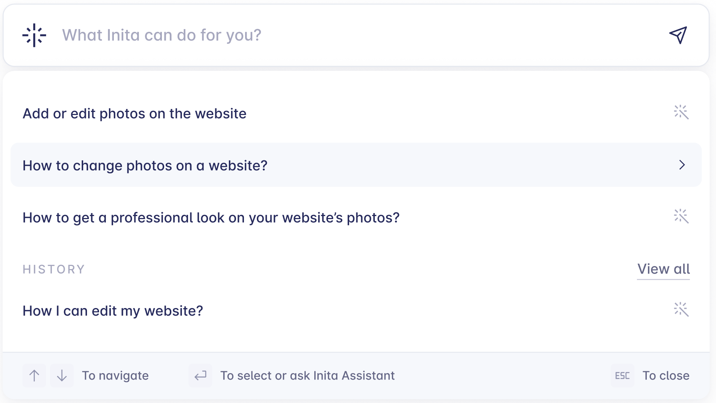Click the 'To navigate' hint text
Image resolution: width=716 pixels, height=403 pixels.
click(x=115, y=375)
